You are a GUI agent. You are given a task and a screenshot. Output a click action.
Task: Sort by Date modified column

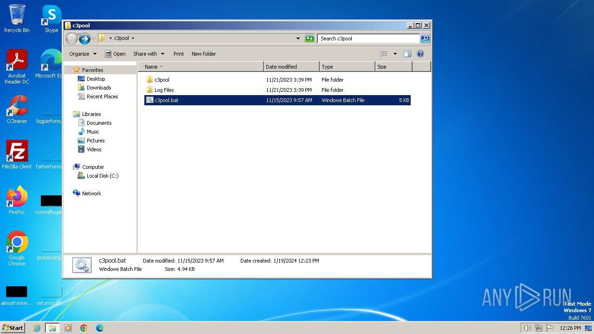pyautogui.click(x=291, y=67)
